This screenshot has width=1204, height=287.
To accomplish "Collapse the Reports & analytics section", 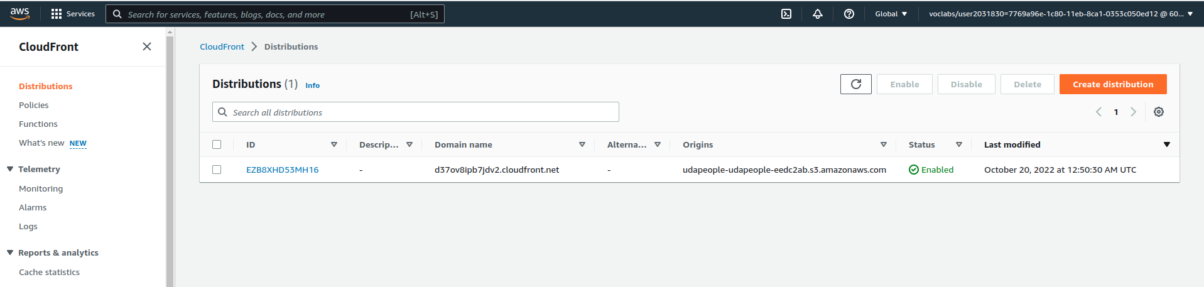I will 10,252.
